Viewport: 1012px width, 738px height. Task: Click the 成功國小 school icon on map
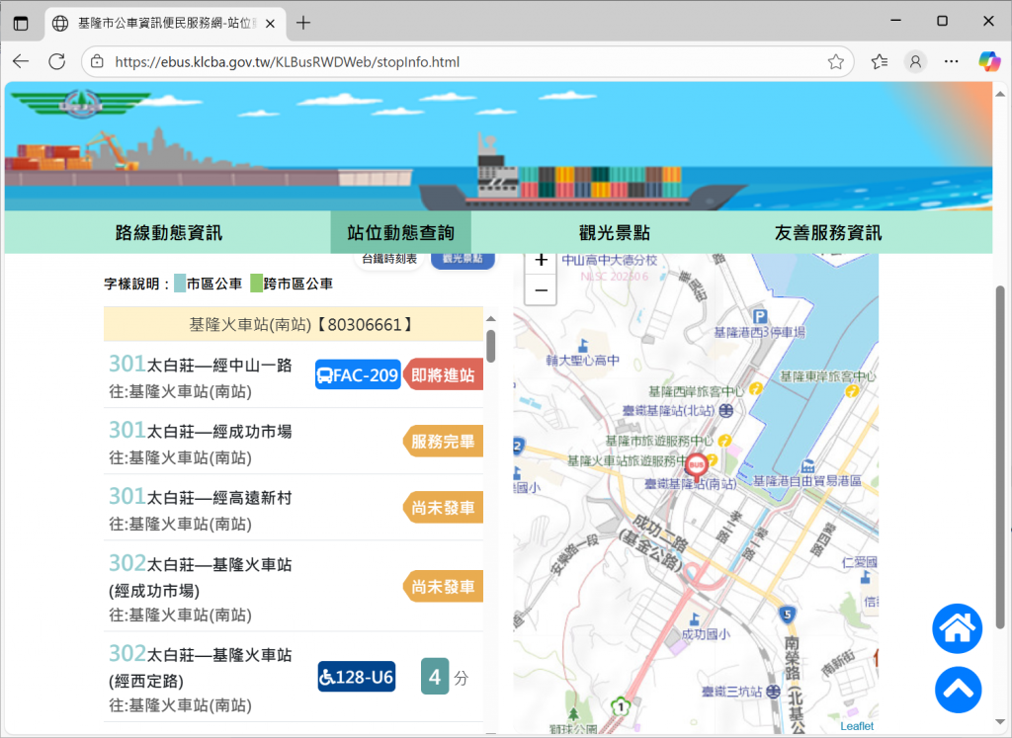[x=694, y=619]
